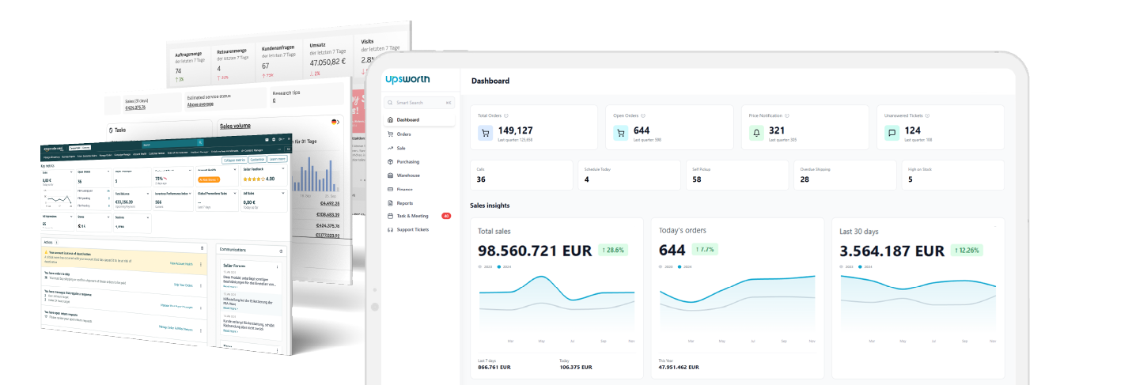Screen dimensions: 1132x385
Task: Click Seller Feedback star rating
Action: coord(255,179)
